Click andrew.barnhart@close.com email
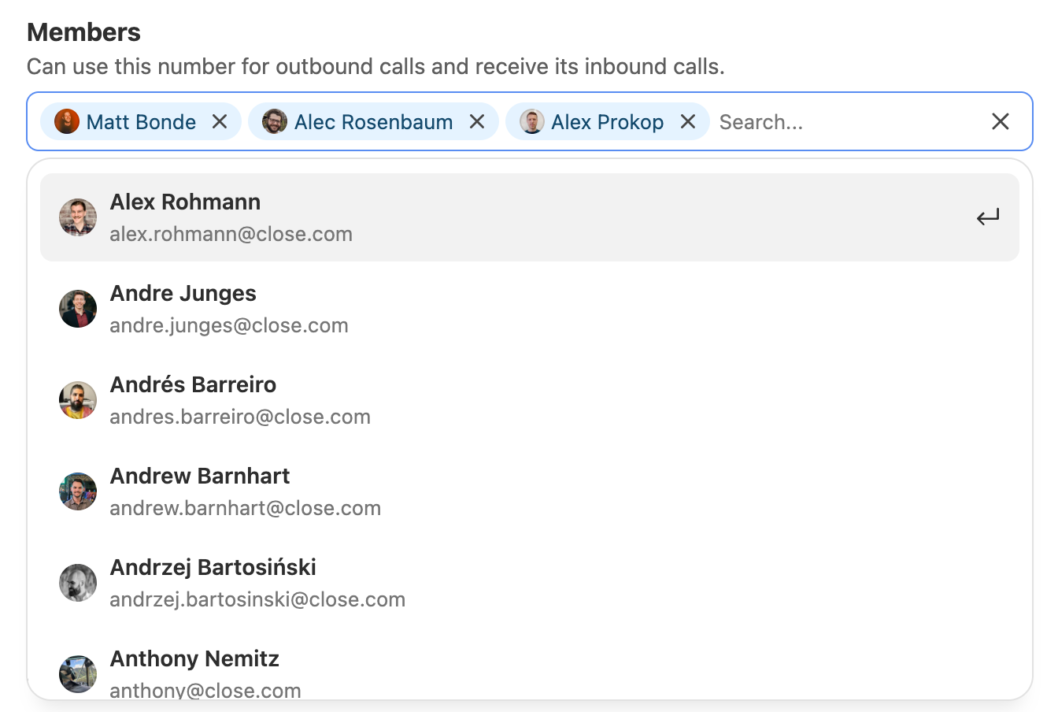 246,508
